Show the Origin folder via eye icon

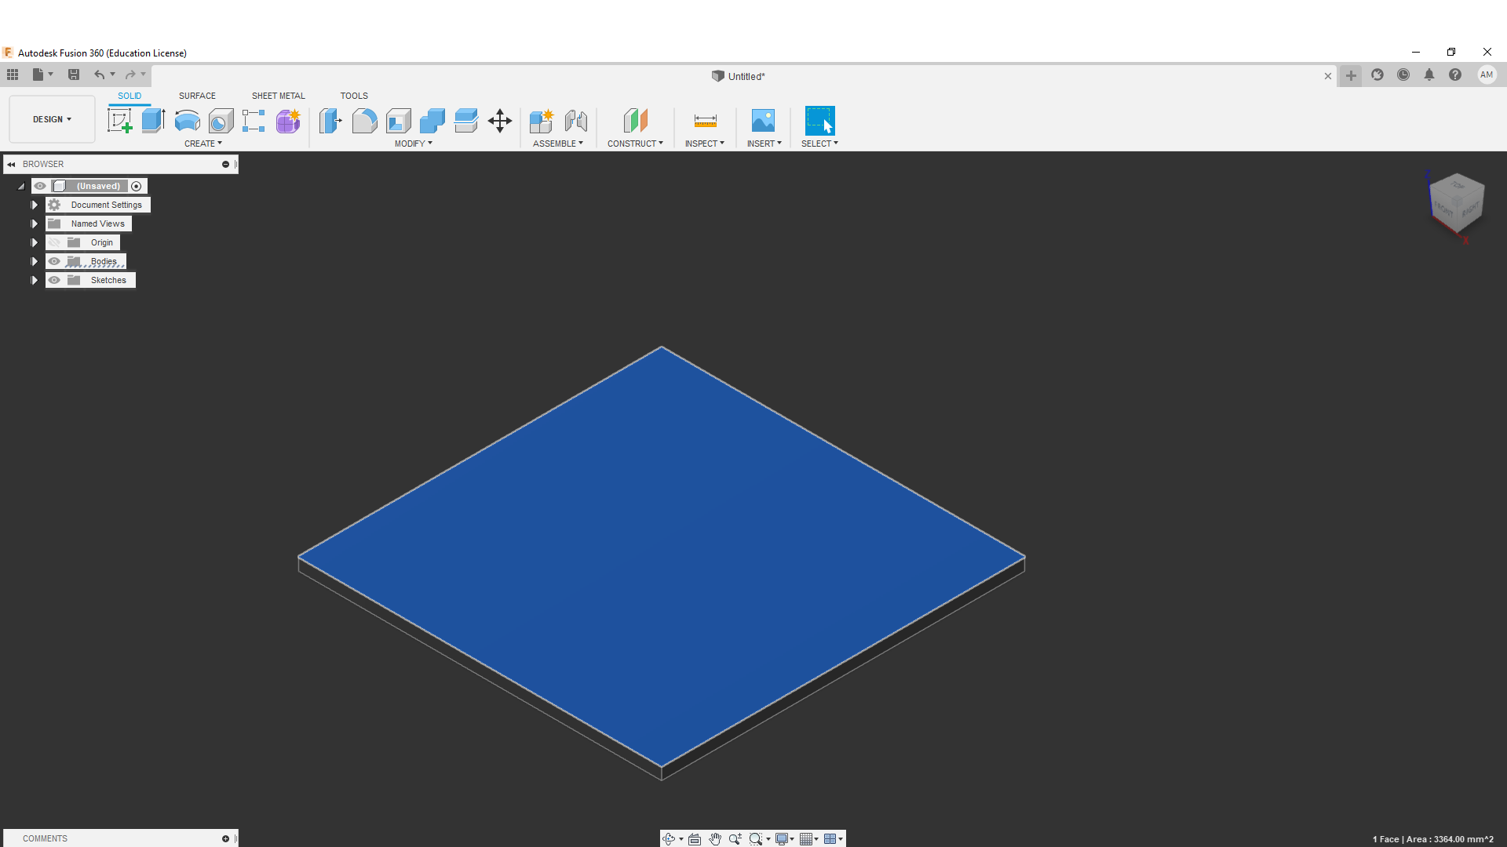click(54, 242)
